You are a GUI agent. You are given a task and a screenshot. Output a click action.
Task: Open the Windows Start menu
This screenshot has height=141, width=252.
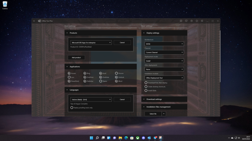[91, 138]
